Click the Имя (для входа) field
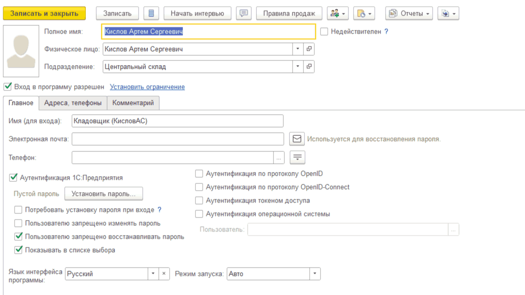525x295 pixels. click(x=177, y=121)
